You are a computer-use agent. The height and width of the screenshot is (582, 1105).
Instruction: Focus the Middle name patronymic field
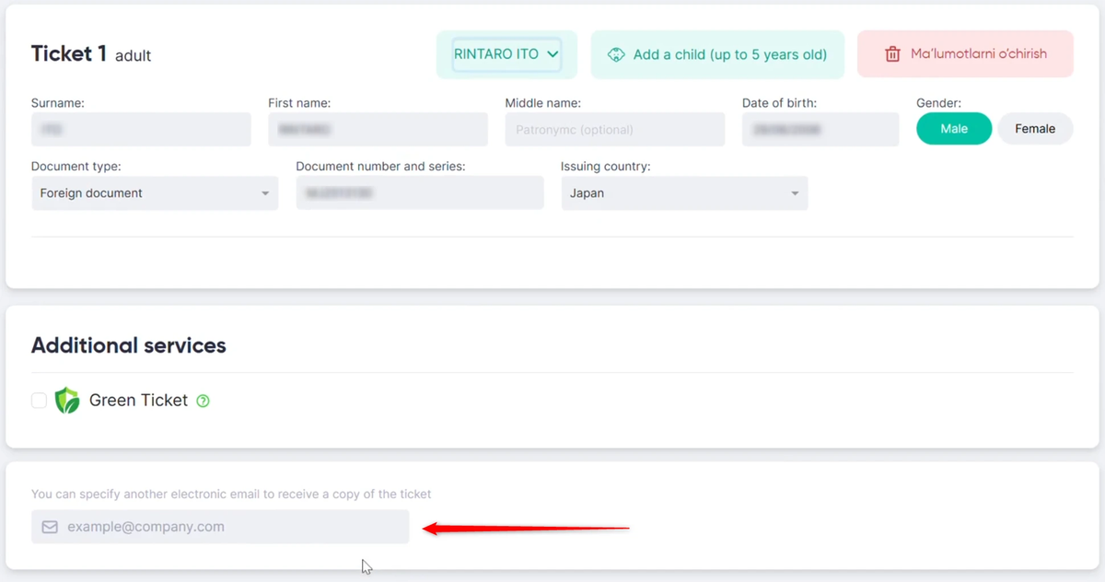click(x=615, y=130)
